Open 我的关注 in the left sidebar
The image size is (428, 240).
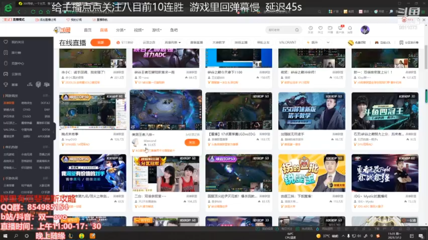point(15,42)
